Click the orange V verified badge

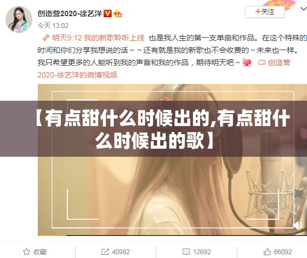107,13
